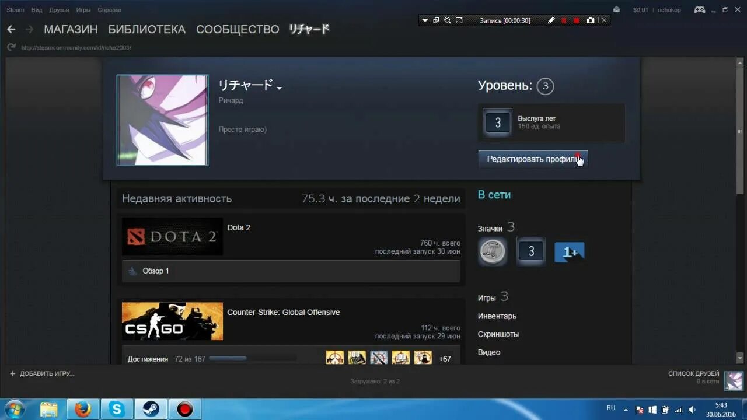The height and width of the screenshot is (420, 747).
Task: Open the Dota 2 game title link
Action: pyautogui.click(x=239, y=228)
